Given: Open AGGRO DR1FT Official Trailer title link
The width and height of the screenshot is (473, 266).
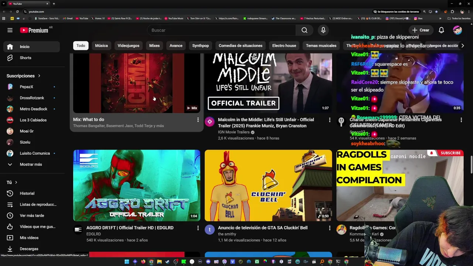Looking at the screenshot, I should [130, 228].
